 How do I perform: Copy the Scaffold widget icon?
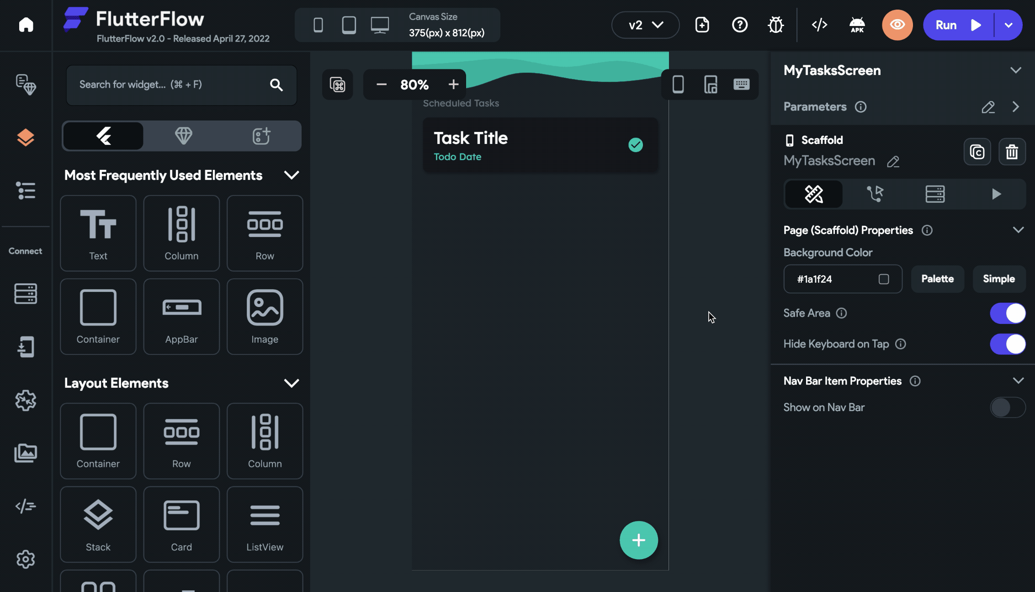tap(977, 152)
